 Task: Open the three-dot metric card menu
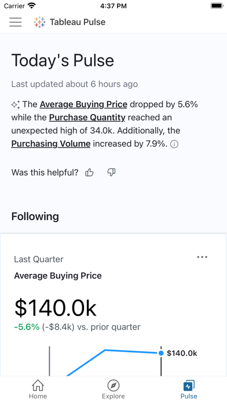coord(202,257)
